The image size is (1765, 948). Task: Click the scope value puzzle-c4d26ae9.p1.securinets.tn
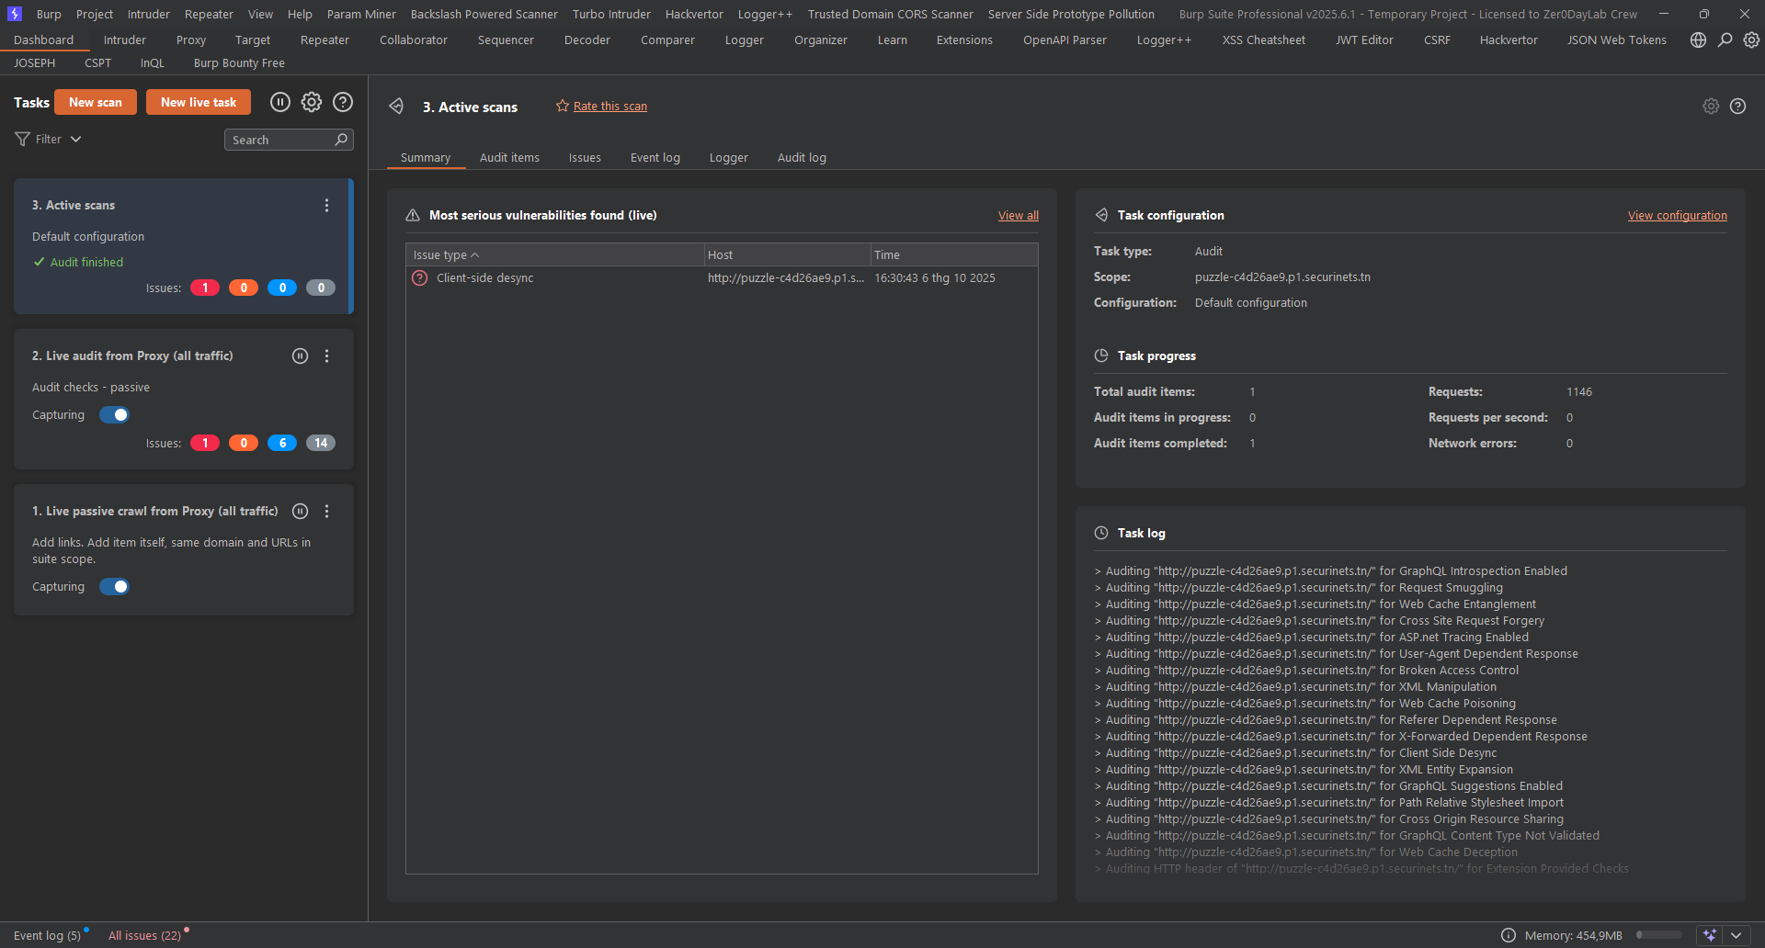(1282, 277)
